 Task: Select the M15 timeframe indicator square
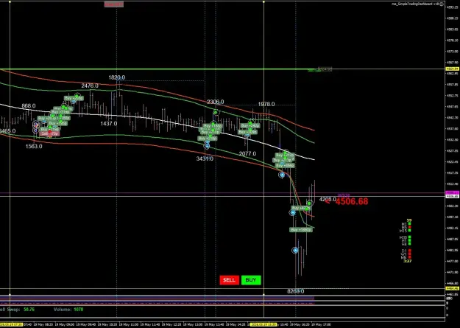click(x=409, y=231)
